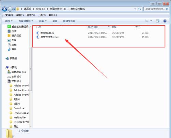Open the 包含到库中 dropdown
This screenshot has width=171, height=138.
point(26,21)
